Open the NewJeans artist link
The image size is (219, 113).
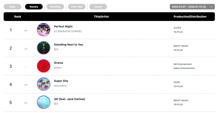tap(60, 86)
